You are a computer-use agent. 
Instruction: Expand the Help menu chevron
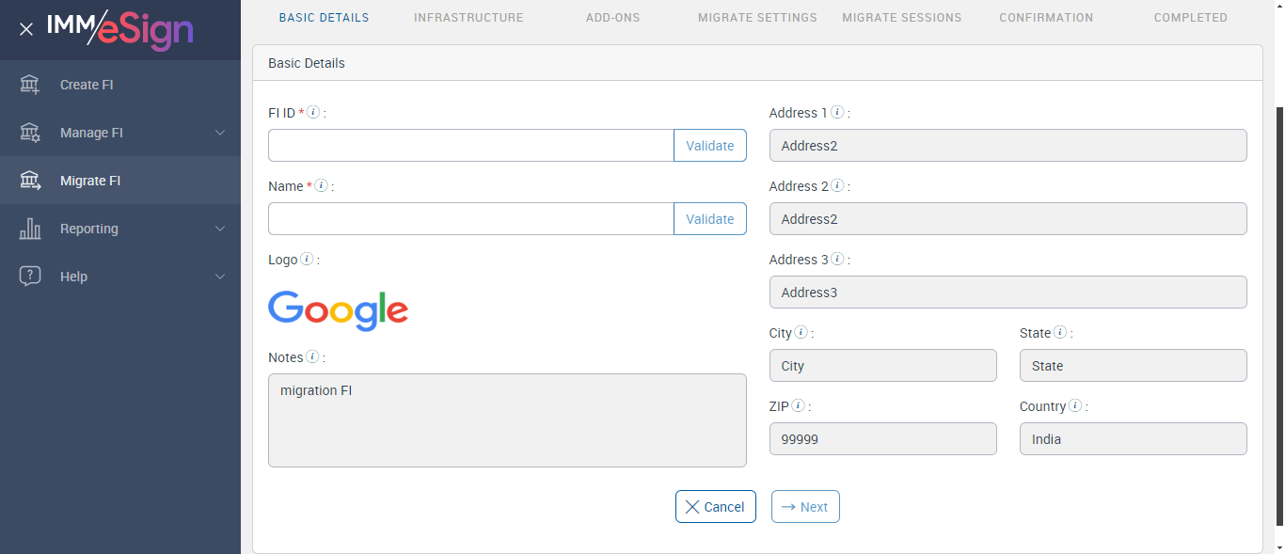click(220, 277)
